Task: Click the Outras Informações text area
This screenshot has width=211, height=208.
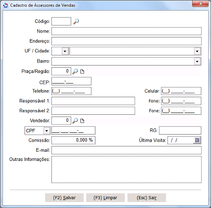Action: click(127, 170)
